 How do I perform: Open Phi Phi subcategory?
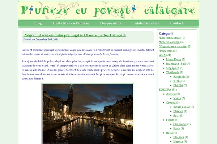point(178,85)
